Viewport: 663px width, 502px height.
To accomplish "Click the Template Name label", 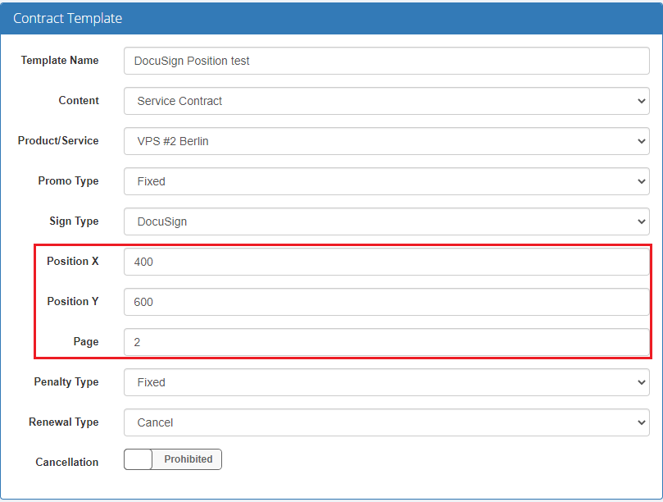I will click(60, 61).
